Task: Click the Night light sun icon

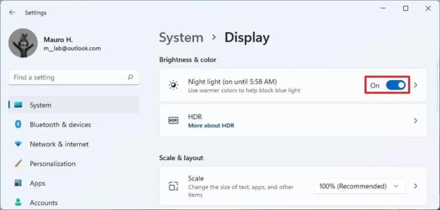Action: point(173,86)
